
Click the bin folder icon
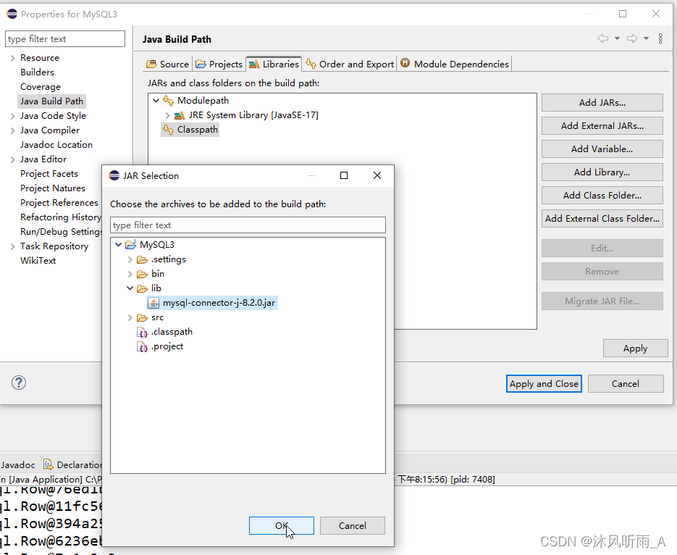pyautogui.click(x=142, y=274)
